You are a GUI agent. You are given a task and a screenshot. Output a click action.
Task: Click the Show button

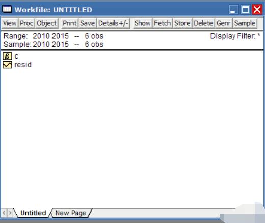142,23
